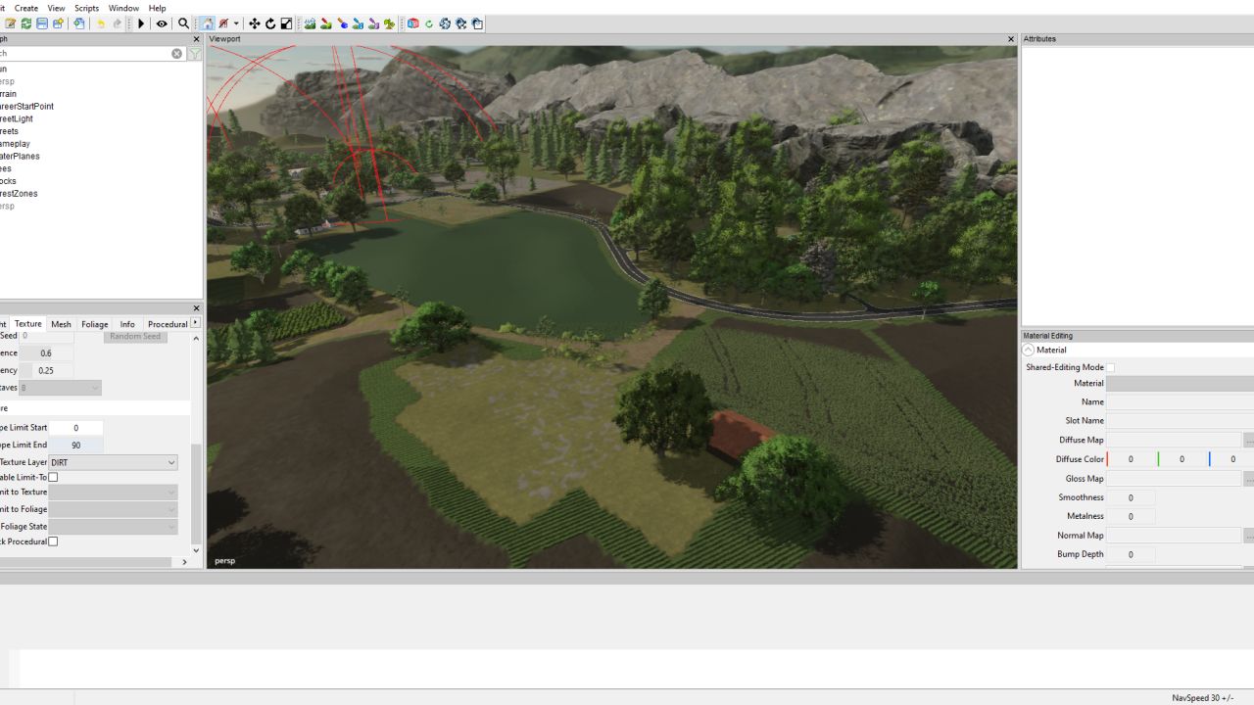Select the Scale tool in toolbar
The image size is (1254, 705).
[x=286, y=23]
